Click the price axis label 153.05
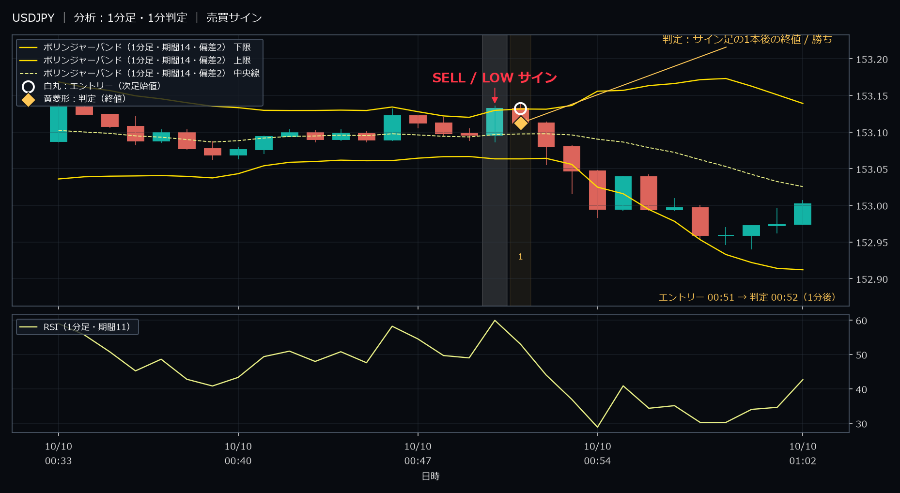Image resolution: width=900 pixels, height=493 pixels. [872, 169]
